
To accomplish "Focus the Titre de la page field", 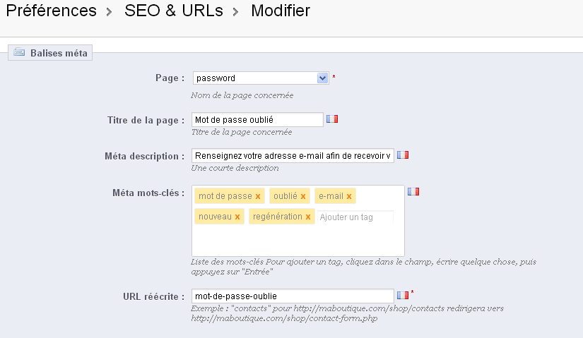I will click(257, 119).
